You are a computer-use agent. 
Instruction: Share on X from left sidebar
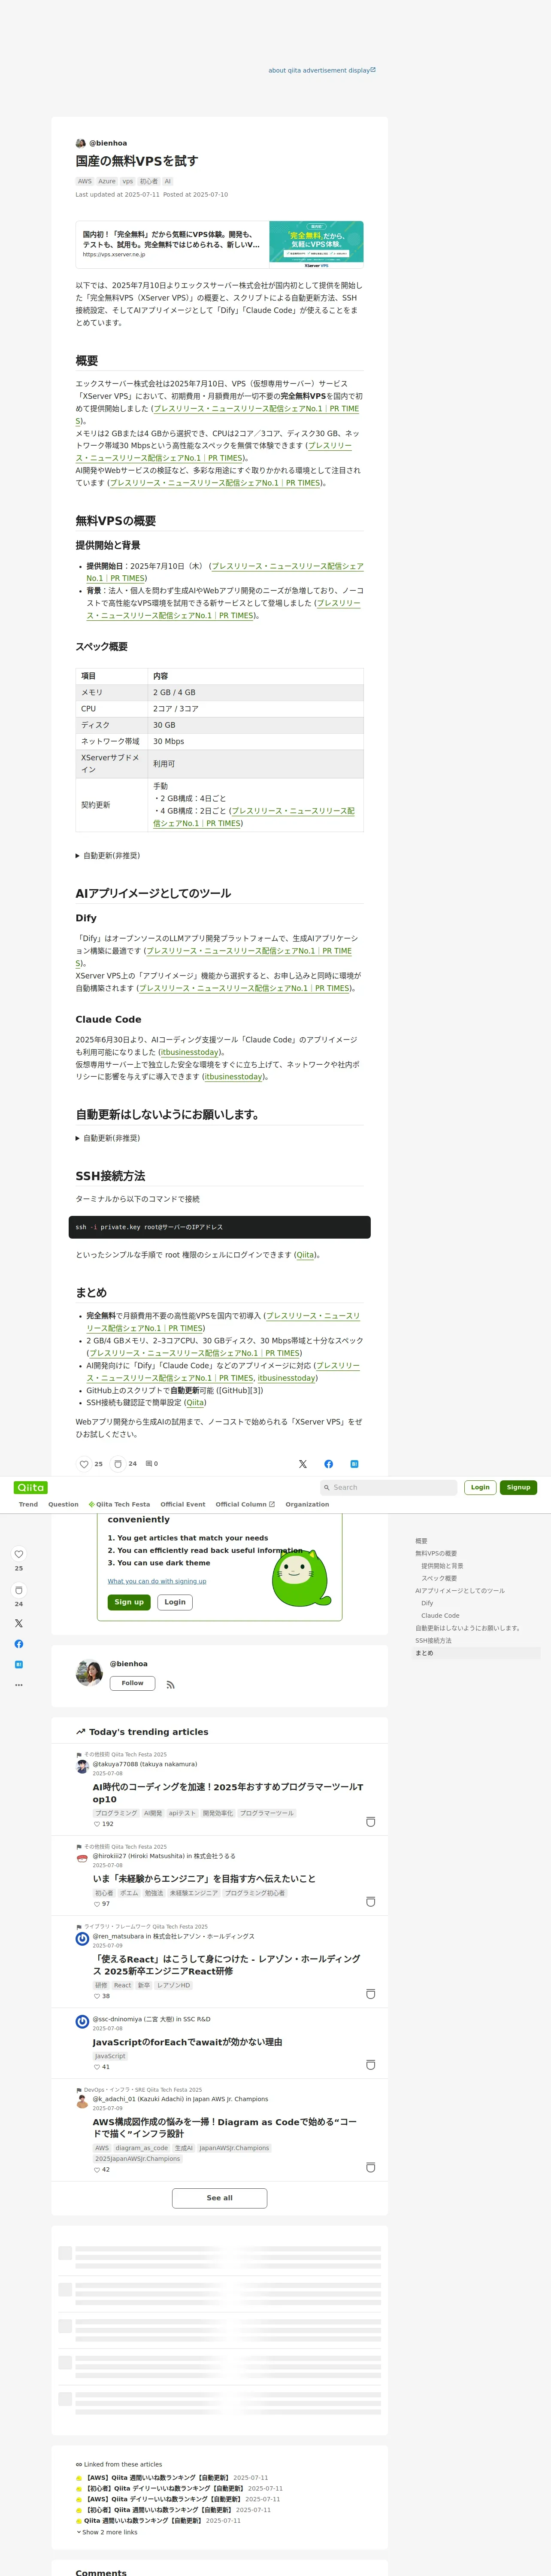click(19, 1623)
